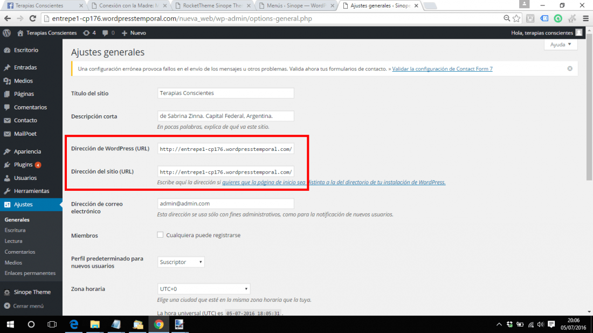Edit the Título del sitio field
This screenshot has height=333, width=593.
point(225,93)
